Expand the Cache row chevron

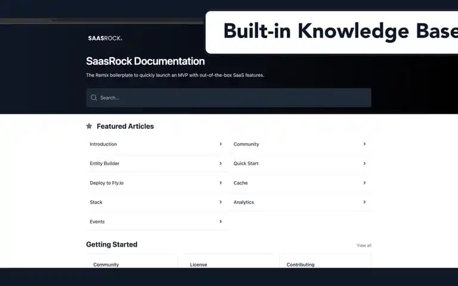tap(364, 183)
